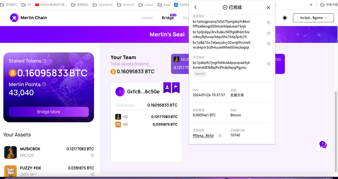Open the 9f0e4a...8b5d transaction hash link
The width and height of the screenshot is (338, 179).
(203, 136)
